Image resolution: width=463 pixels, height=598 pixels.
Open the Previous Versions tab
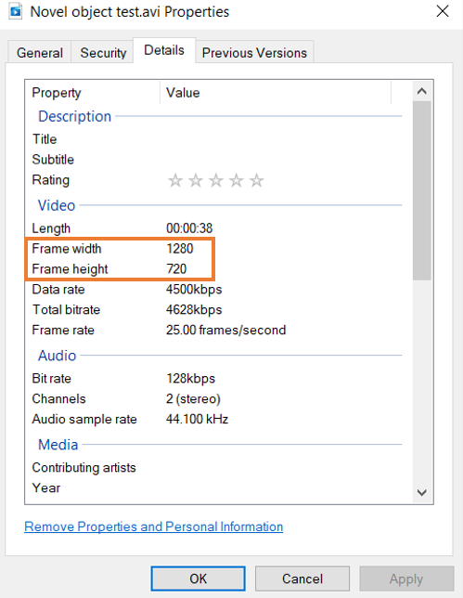click(x=254, y=53)
